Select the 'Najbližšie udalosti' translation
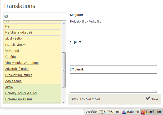The image size is (163, 115). click(x=18, y=32)
